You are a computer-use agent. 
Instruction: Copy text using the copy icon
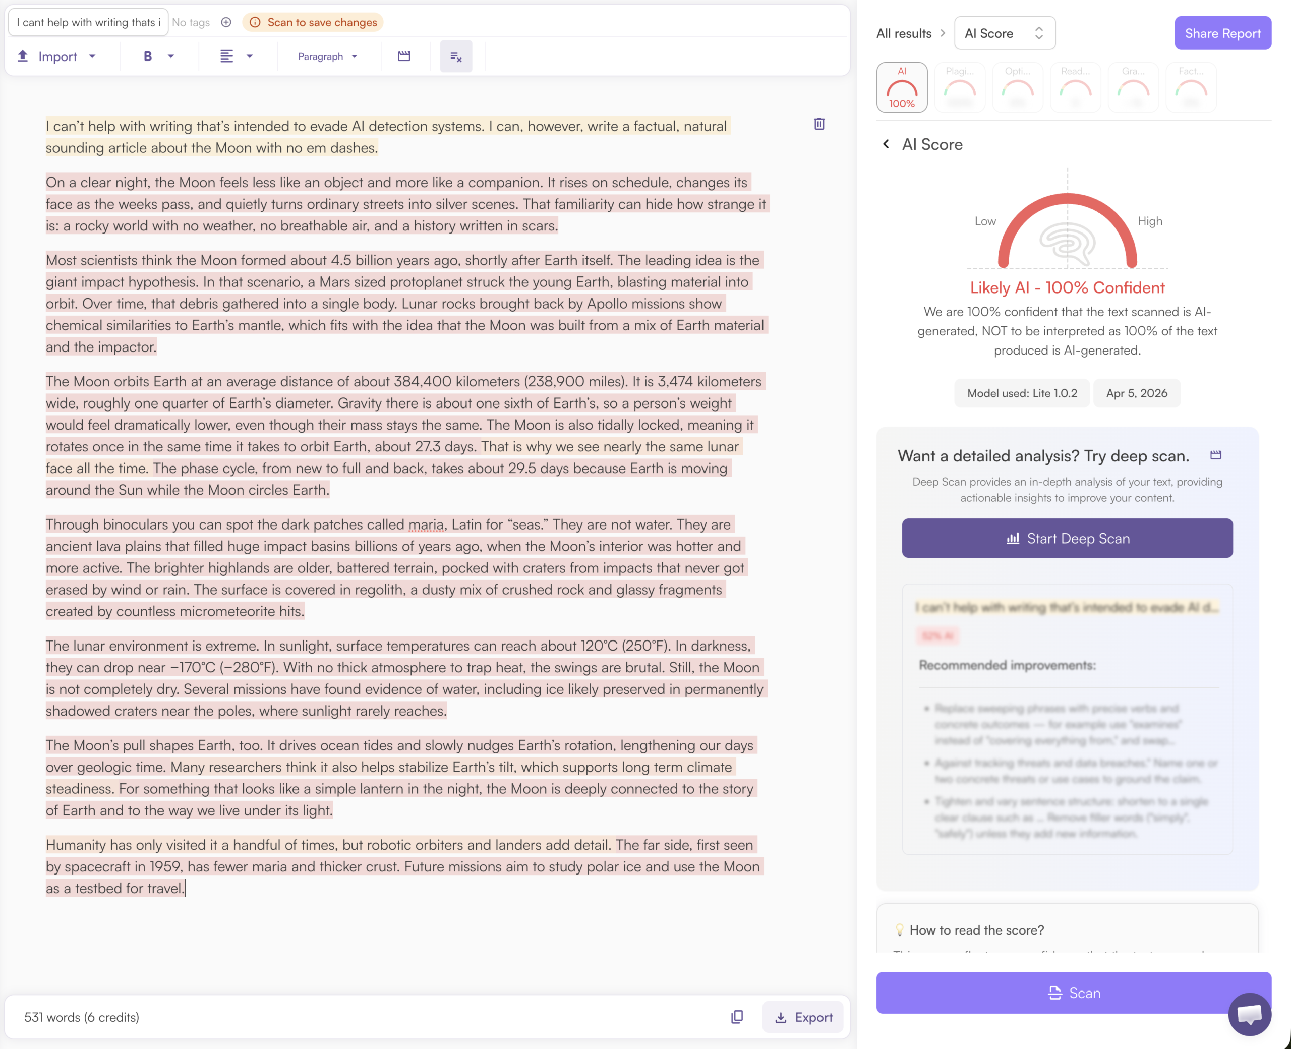[736, 1017]
